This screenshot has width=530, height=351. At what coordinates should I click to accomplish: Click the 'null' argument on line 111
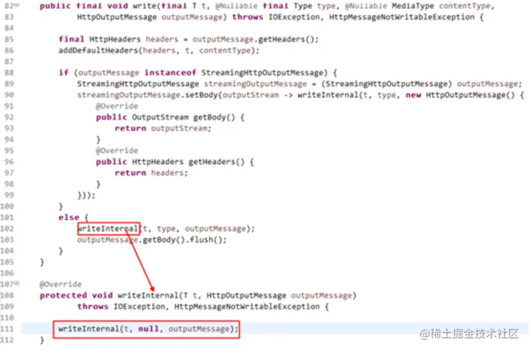148,329
